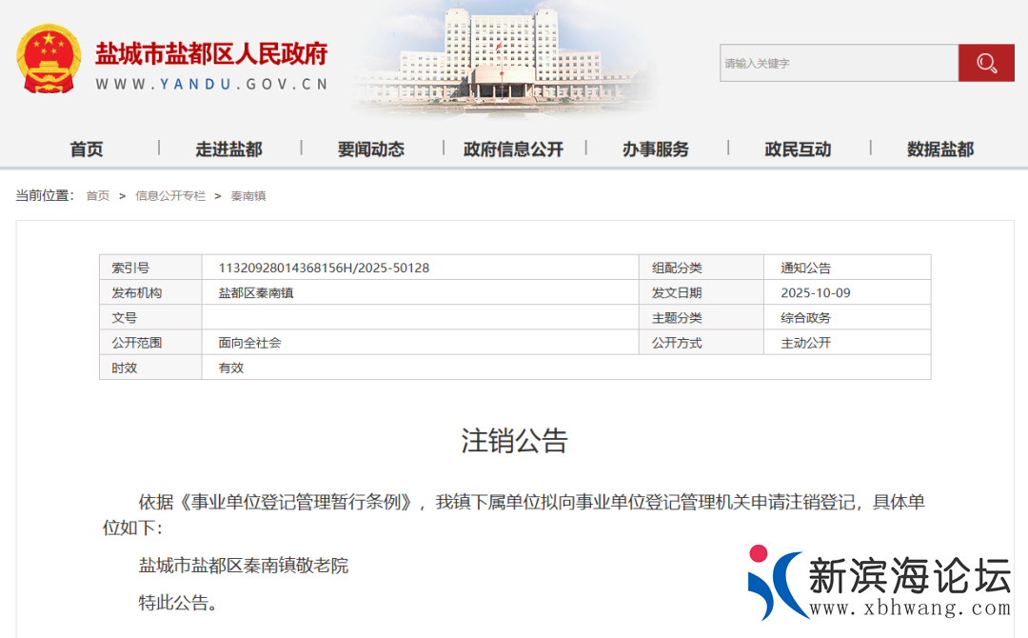Click the 注销公告 article heading
The height and width of the screenshot is (638, 1028).
pyautogui.click(x=514, y=440)
